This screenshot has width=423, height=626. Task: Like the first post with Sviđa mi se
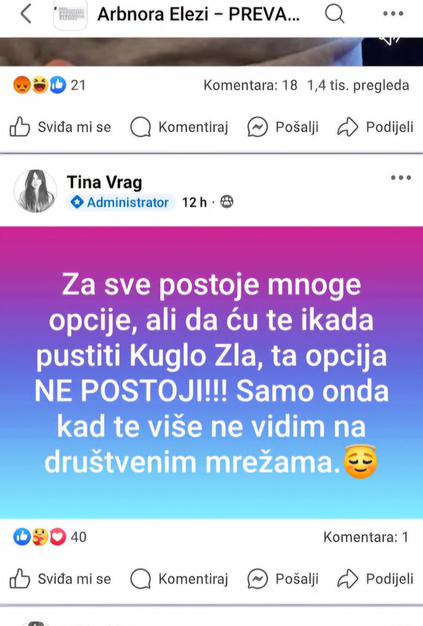click(60, 127)
